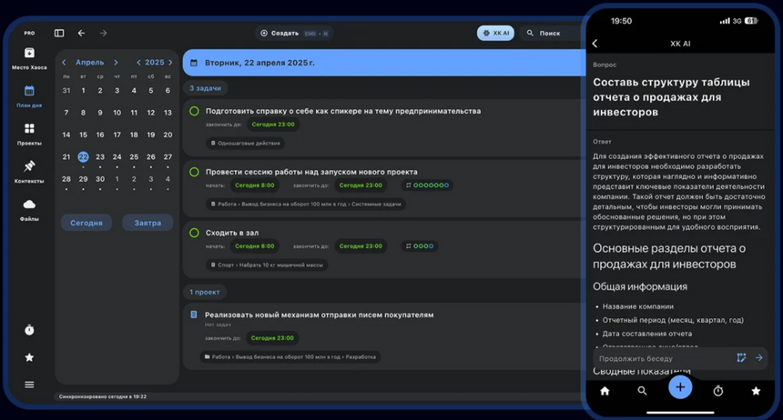The height and width of the screenshot is (420, 783).
Task: Open План дня tab in sidebar
Action: point(29,95)
